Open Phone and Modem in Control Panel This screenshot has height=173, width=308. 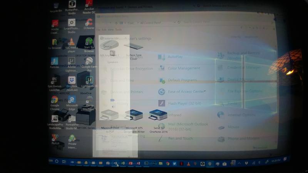[238, 138]
